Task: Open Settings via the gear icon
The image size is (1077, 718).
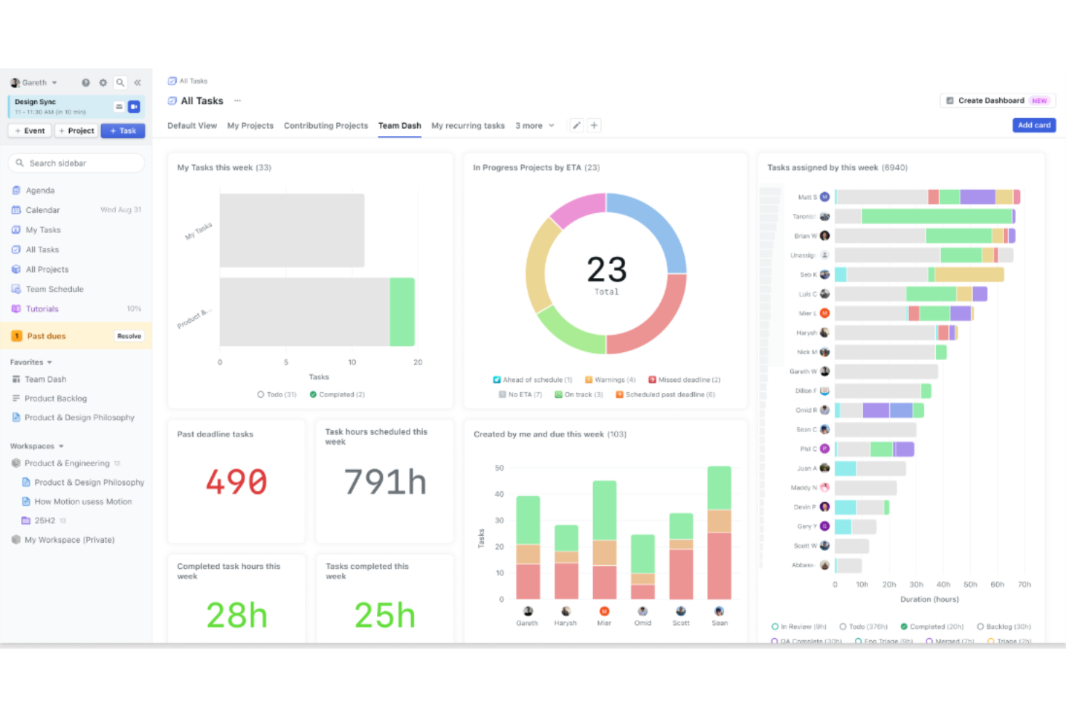Action: tap(103, 82)
